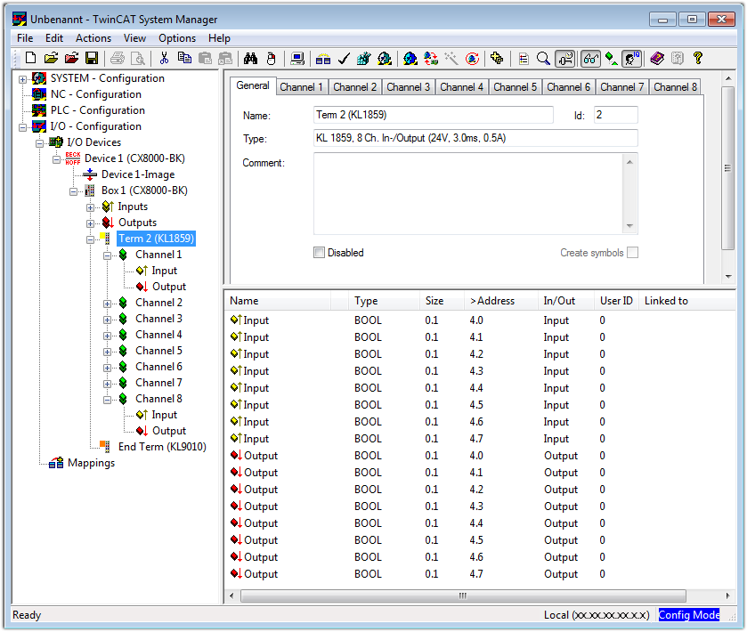Click the binoculars Find icon
747x632 pixels.
pyautogui.click(x=250, y=58)
